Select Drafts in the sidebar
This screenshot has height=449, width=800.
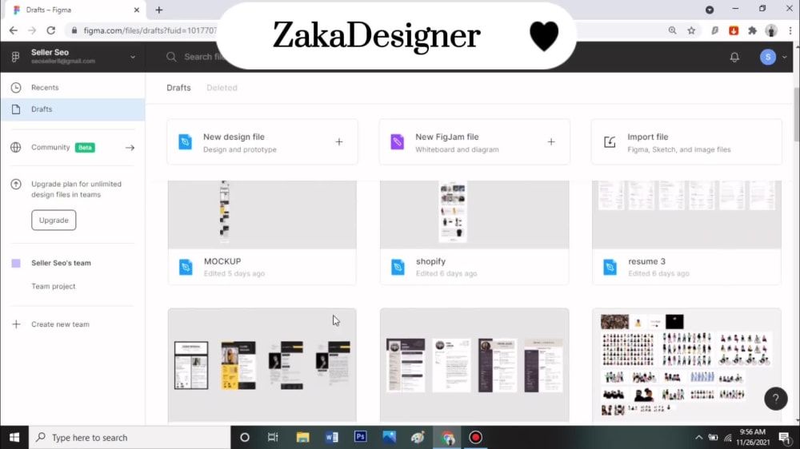coord(73,109)
